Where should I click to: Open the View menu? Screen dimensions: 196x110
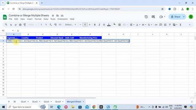click(x=22, y=19)
